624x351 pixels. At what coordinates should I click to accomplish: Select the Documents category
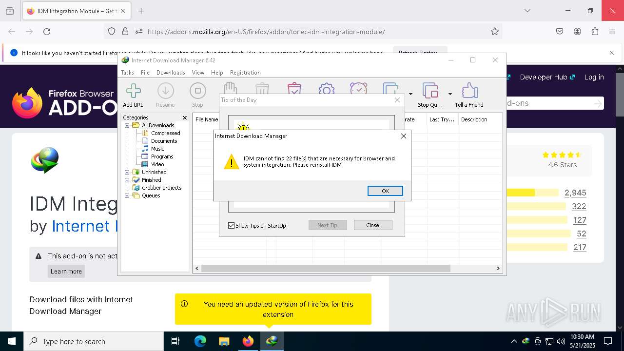(164, 141)
